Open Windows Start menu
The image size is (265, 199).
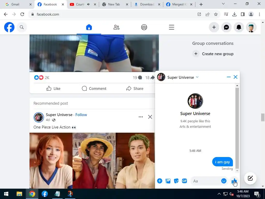click(x=6, y=194)
